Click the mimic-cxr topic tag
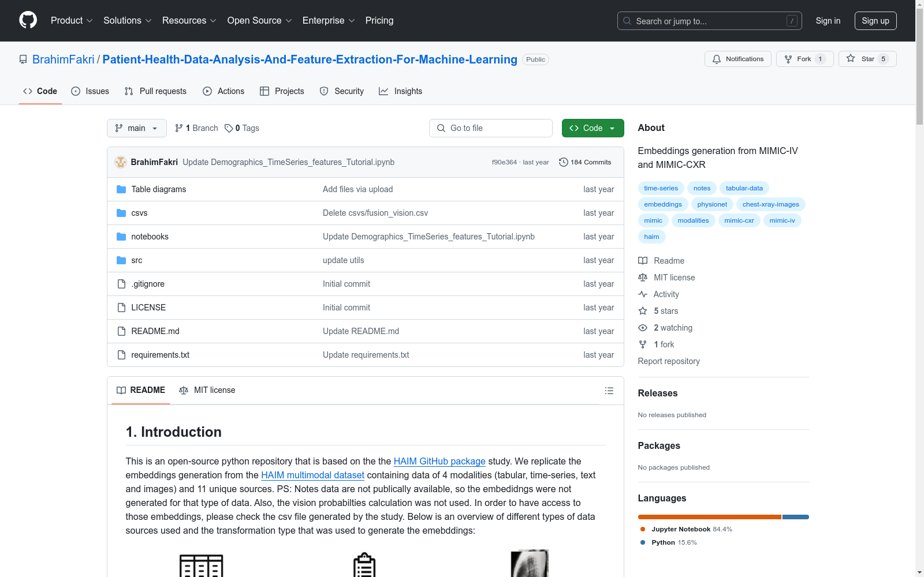Screen dimensions: 924x577 (x=739, y=220)
